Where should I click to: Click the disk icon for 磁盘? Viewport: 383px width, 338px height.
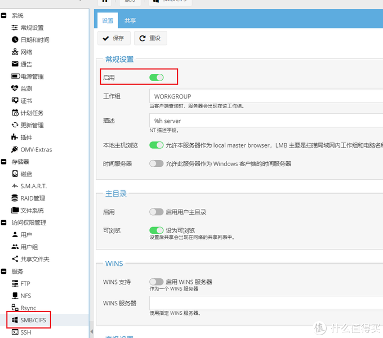15,174
